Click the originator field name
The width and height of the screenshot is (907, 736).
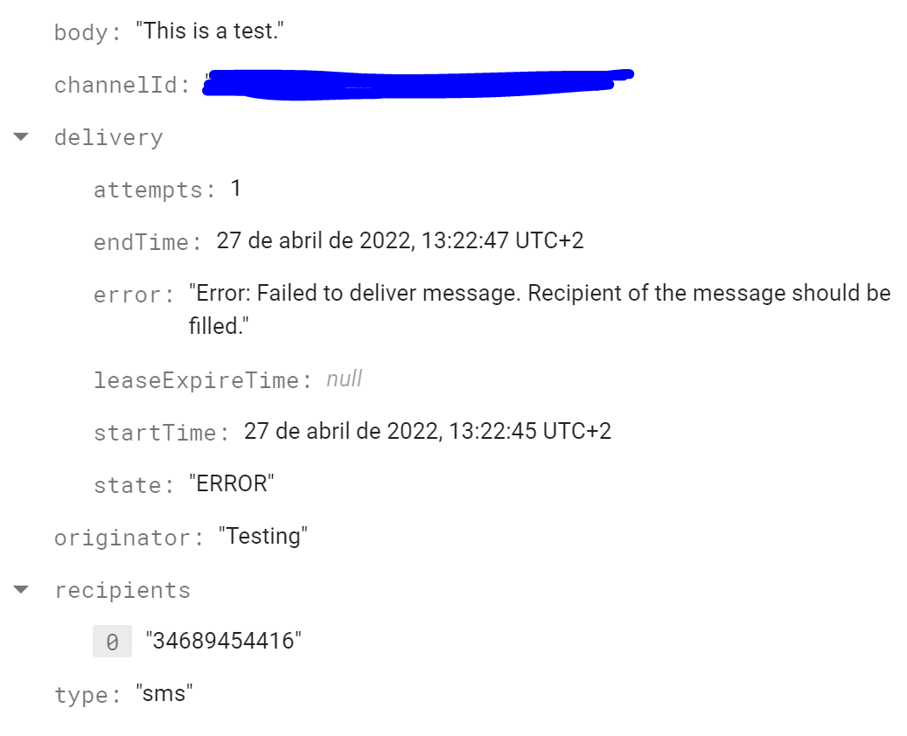[129, 538]
